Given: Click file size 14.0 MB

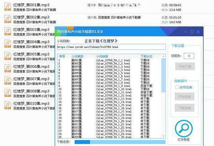Looking at the screenshot, I should (x=175, y=22).
